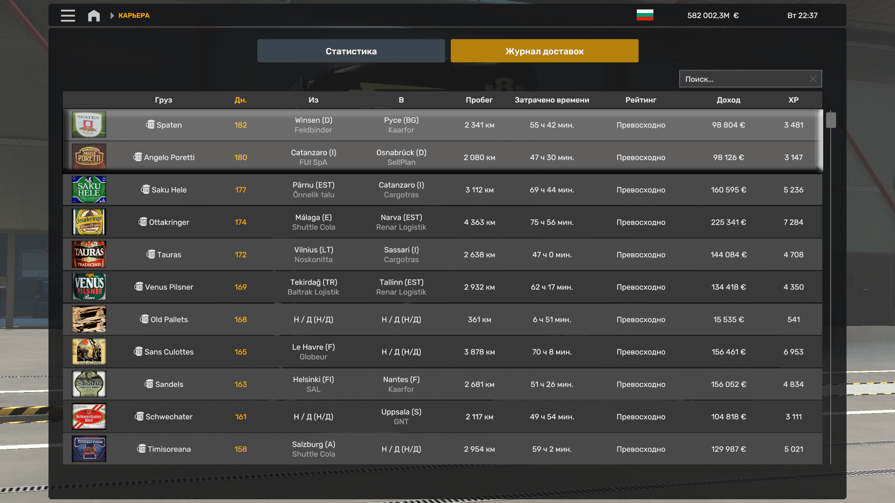This screenshot has width=895, height=503.
Task: Open Schwechater cargo logo thumbnail
Action: click(89, 416)
